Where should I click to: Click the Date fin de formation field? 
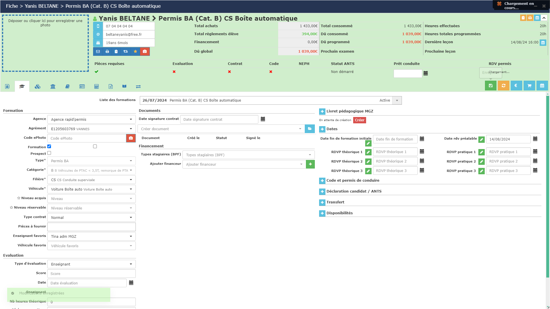(395, 139)
